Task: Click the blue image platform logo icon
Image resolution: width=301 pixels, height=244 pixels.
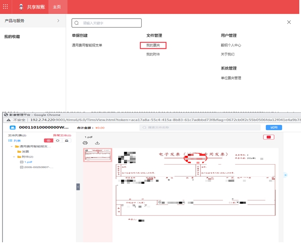Action: coord(13,128)
